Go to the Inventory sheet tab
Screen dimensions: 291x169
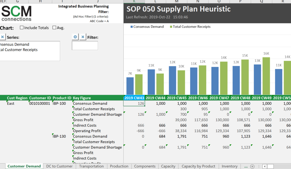tap(230, 166)
